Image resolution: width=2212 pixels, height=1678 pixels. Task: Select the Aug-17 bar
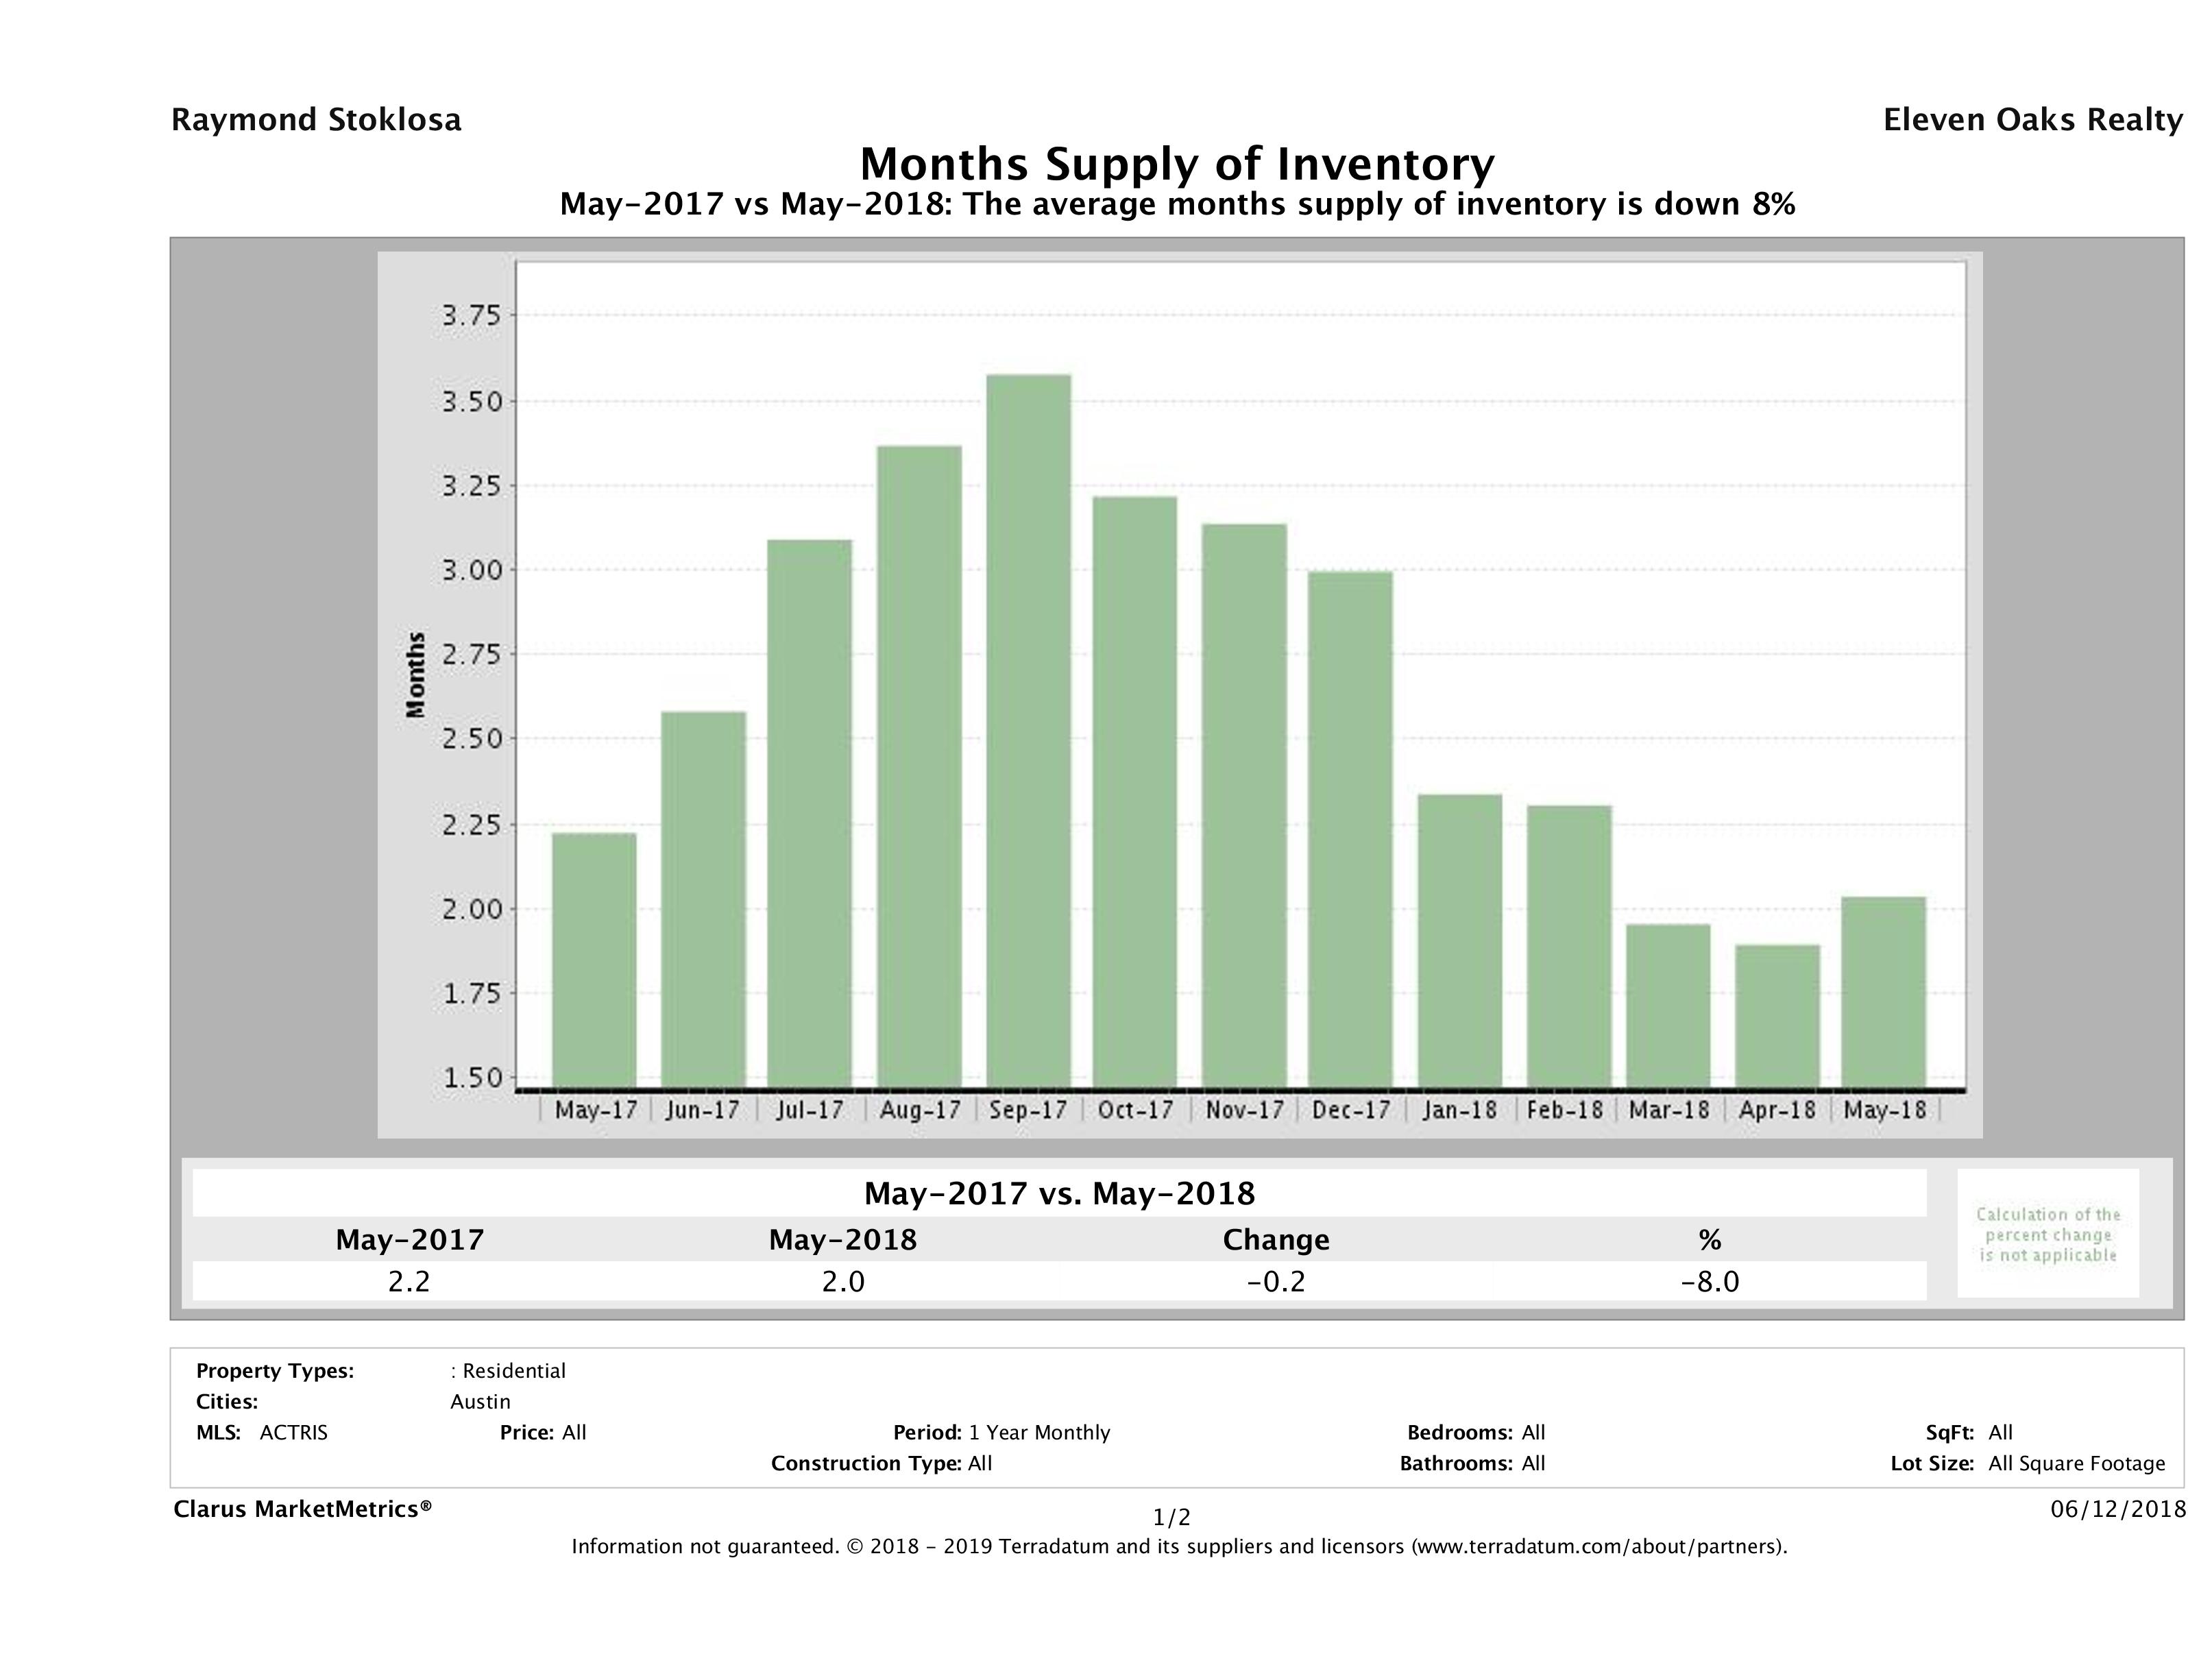[919, 766]
